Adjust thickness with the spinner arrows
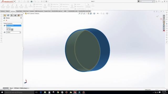168x94 pixels. [20, 32]
